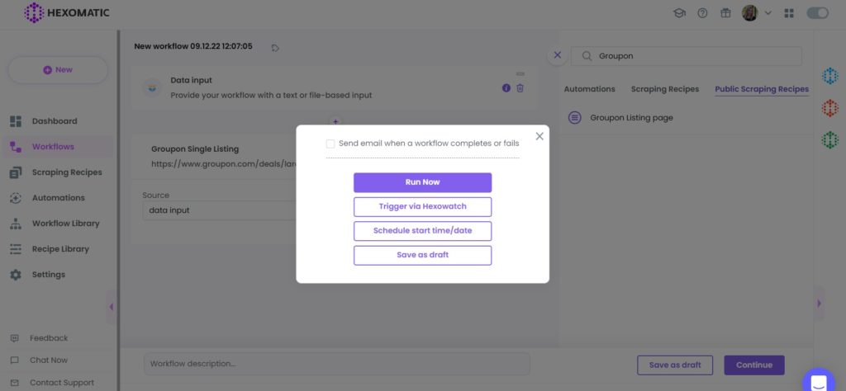Image resolution: width=846 pixels, height=391 pixels.
Task: Expand the right panel arrow
Action: (819, 304)
